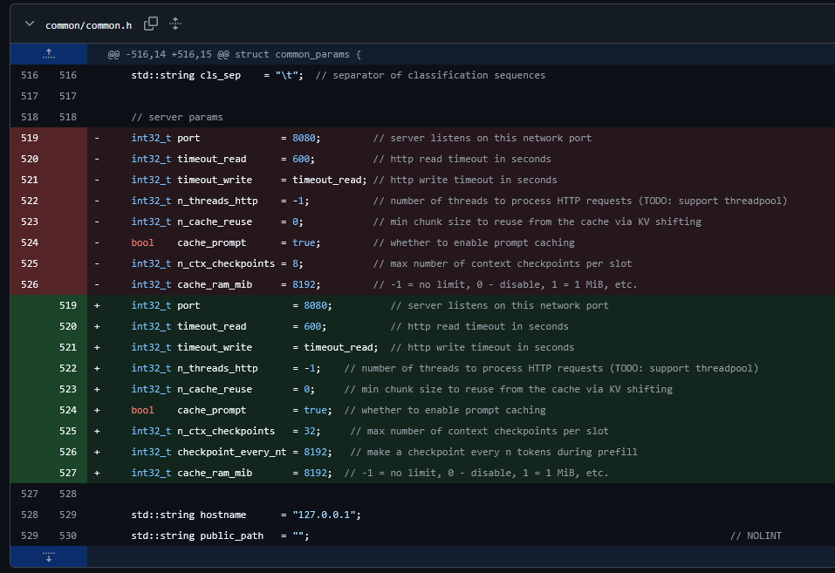Copy the common/common.h file path
Screen dimensions: 835x573
(151, 24)
